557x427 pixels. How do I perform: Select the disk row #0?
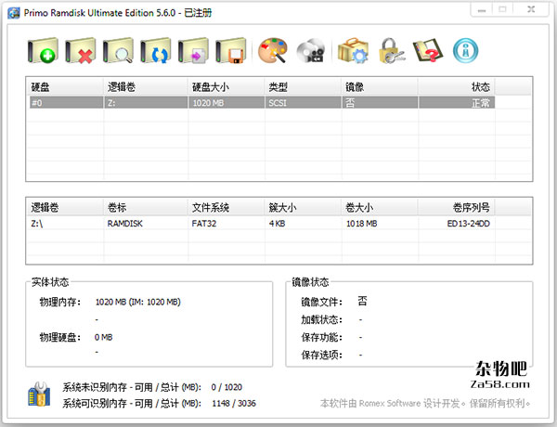click(x=262, y=103)
